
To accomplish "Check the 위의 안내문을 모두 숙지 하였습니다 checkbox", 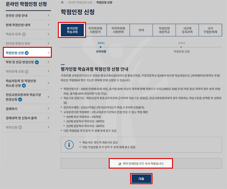I will [120, 164].
